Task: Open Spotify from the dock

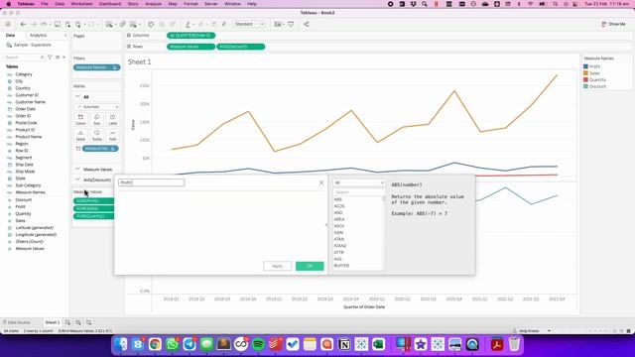Action: coord(258,344)
